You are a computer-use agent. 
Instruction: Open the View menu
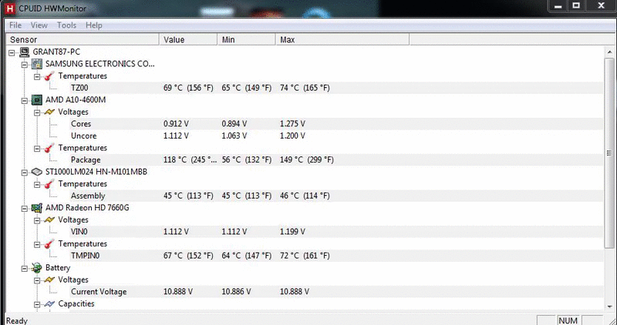click(39, 25)
